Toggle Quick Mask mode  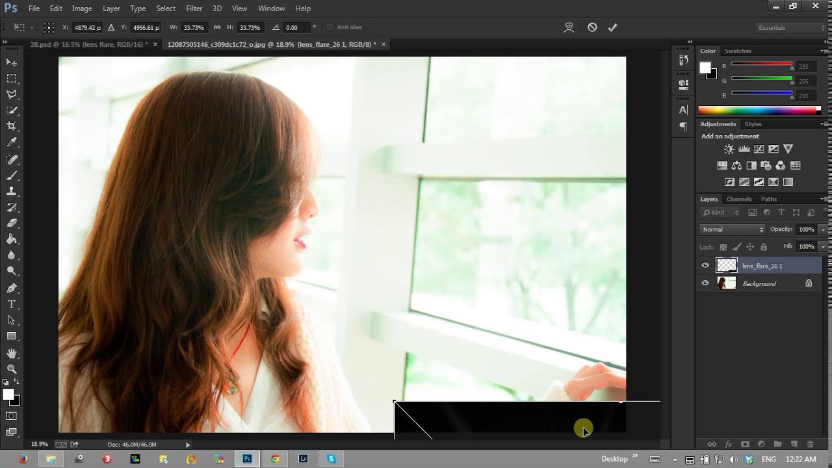(12, 416)
